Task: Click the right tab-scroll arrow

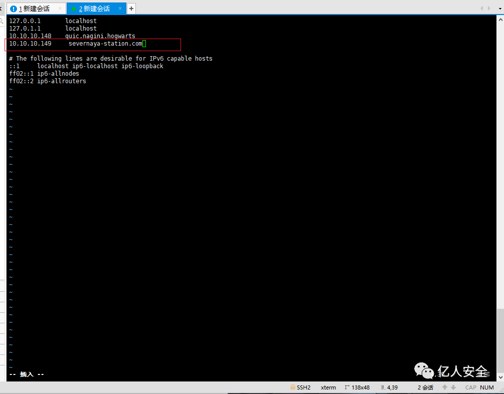Action: (x=489, y=9)
